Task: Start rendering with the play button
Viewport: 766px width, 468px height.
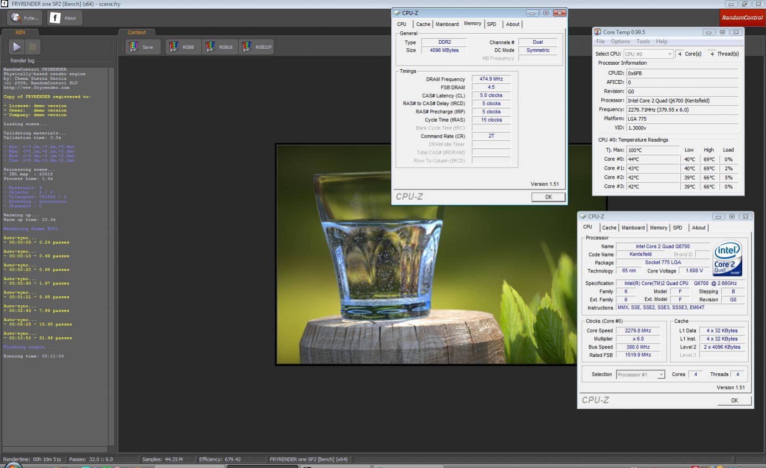Action: (17, 46)
